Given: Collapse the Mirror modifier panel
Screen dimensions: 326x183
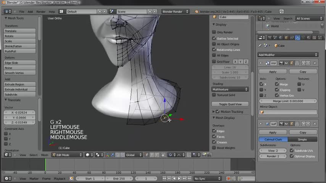Looking at the screenshot, I should pyautogui.click(x=261, y=63).
